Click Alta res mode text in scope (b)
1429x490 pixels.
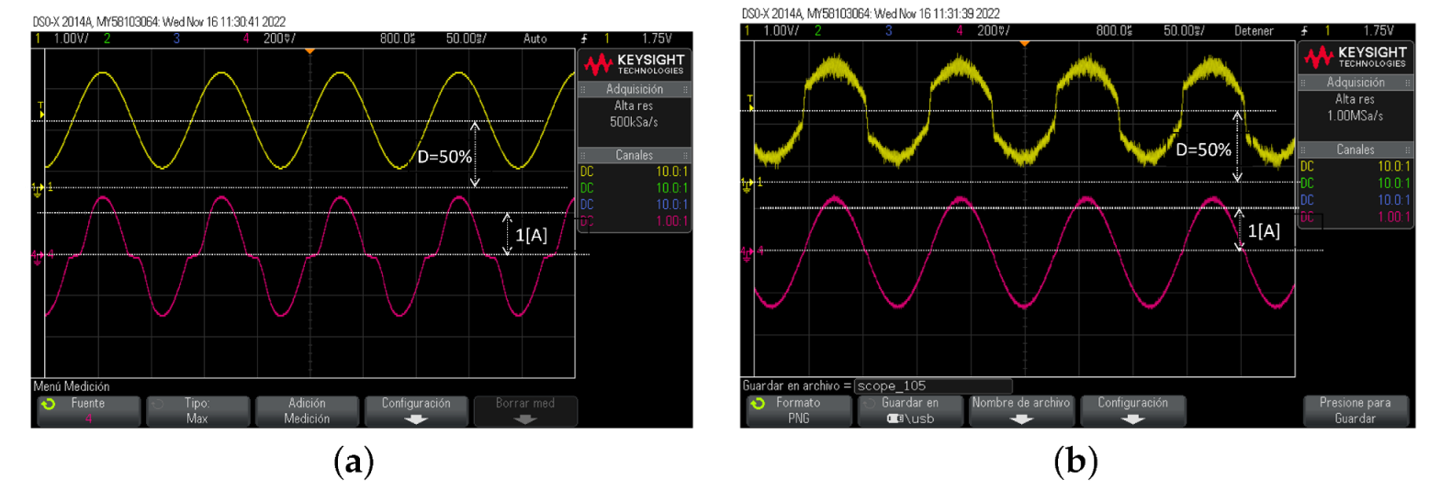[1355, 99]
